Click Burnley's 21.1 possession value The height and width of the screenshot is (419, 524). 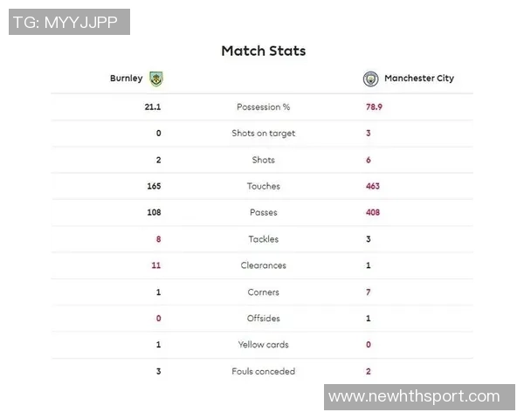tap(153, 107)
